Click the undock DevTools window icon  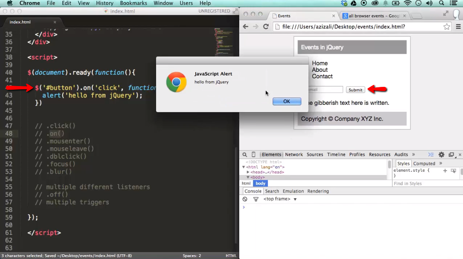tap(452, 155)
